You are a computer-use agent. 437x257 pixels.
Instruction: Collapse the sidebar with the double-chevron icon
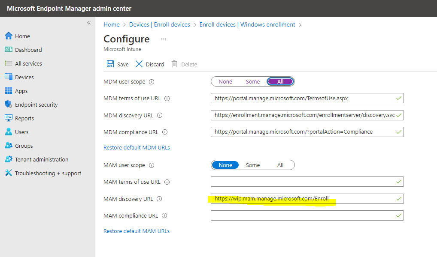[89, 23]
